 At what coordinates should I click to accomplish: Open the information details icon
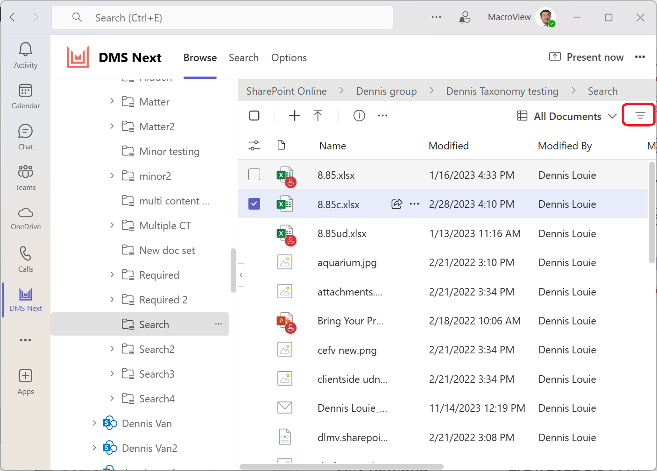pyautogui.click(x=359, y=115)
